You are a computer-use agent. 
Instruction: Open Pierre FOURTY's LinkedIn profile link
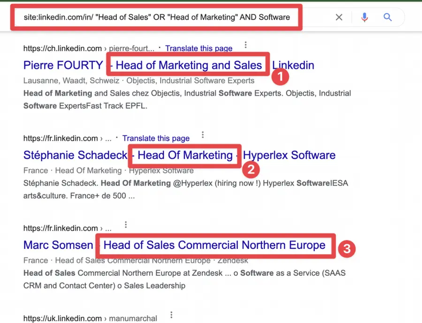pos(63,65)
